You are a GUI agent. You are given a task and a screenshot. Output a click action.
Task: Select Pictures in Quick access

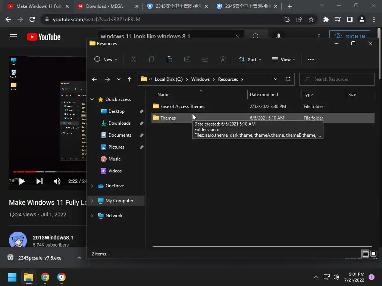coord(116,147)
